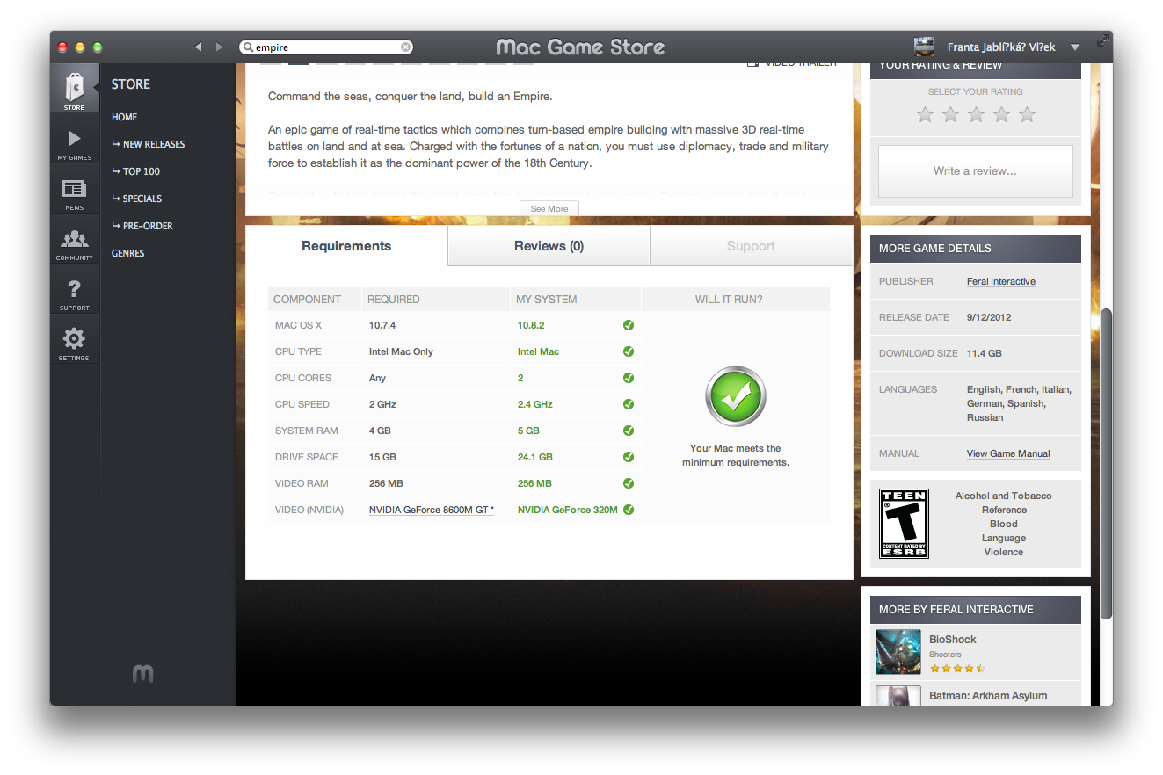1163x775 pixels.
Task: Open the Community sidebar icon
Action: tap(75, 241)
